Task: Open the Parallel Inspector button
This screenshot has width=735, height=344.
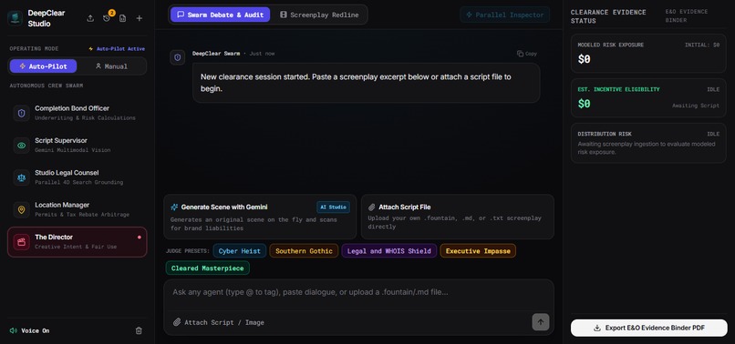Action: 505,15
